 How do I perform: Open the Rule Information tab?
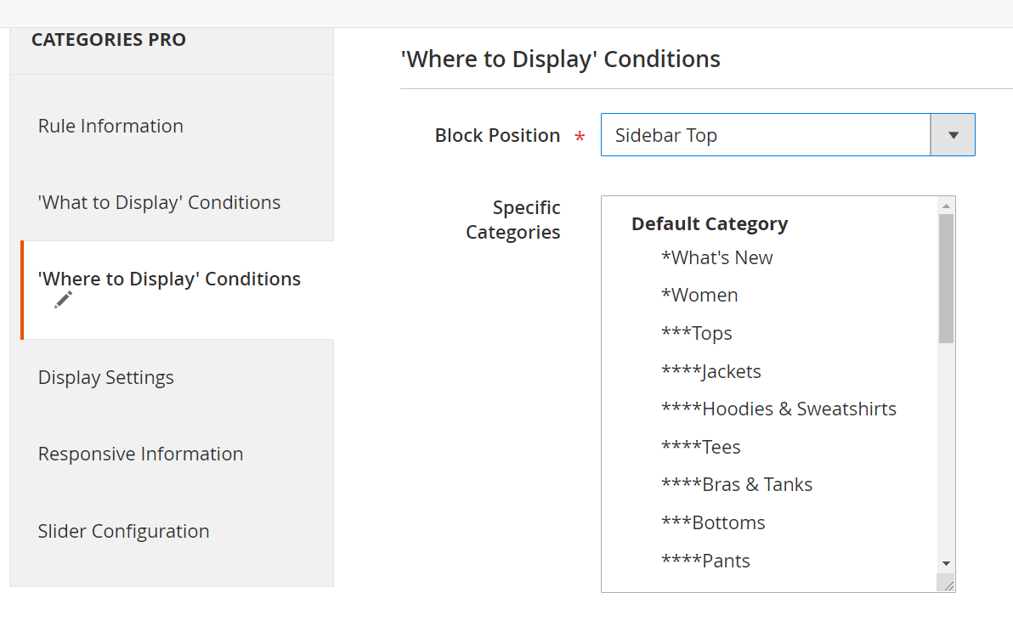click(110, 126)
